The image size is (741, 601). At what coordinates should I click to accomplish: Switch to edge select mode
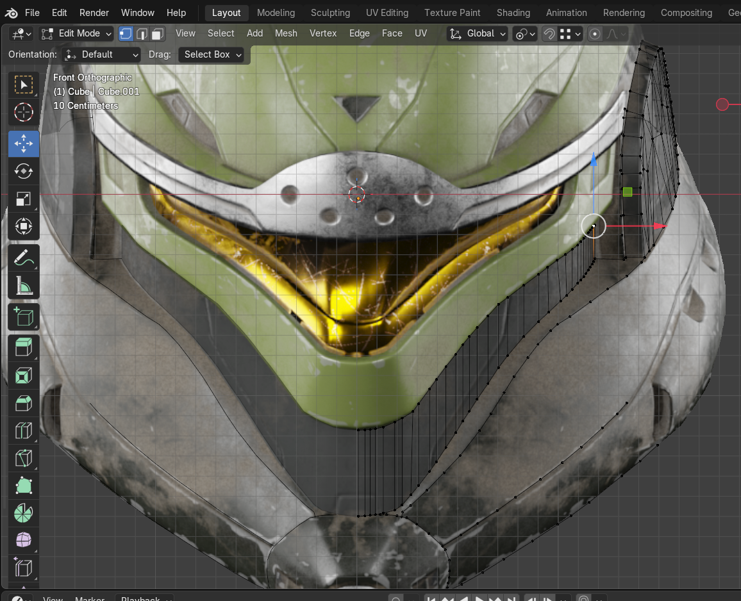click(x=142, y=34)
